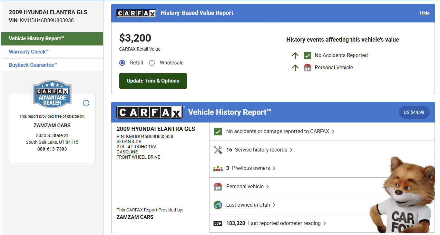Click the previous owners people icon
Screen dimensions: 440x235
218,168
